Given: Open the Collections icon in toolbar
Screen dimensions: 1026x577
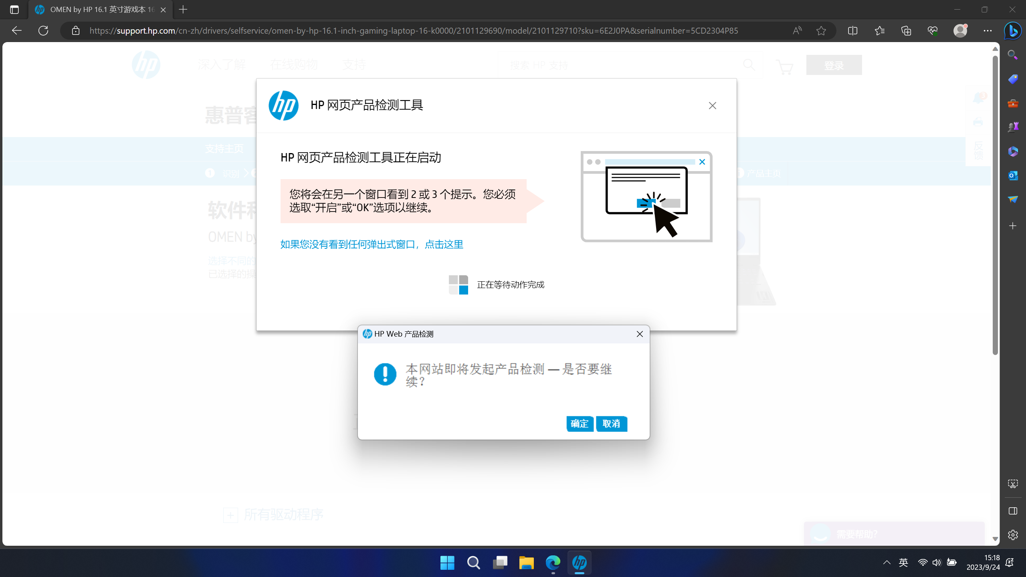Looking at the screenshot, I should click(x=906, y=30).
